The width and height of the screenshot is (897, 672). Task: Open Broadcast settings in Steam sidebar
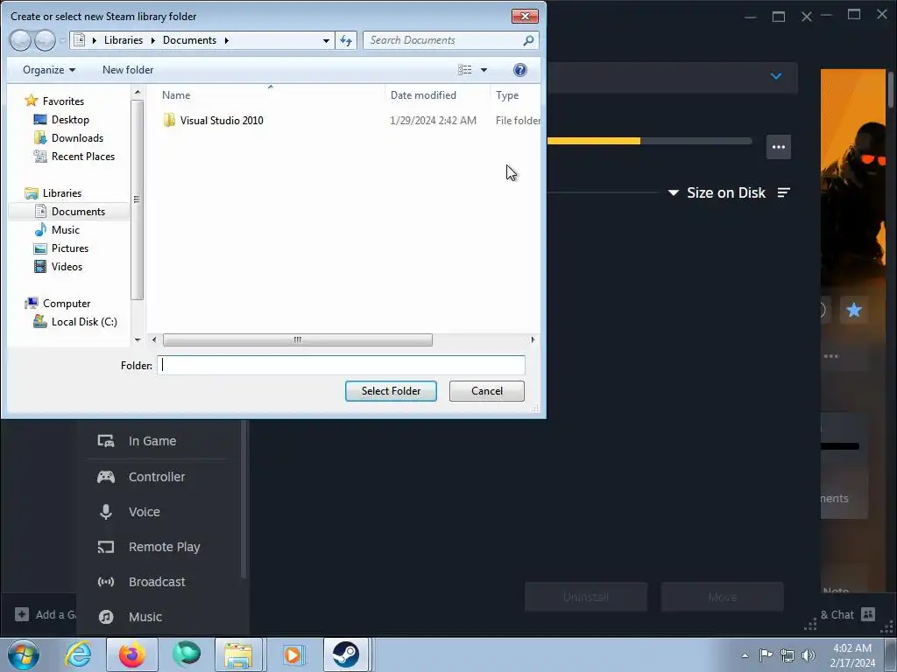click(x=156, y=582)
